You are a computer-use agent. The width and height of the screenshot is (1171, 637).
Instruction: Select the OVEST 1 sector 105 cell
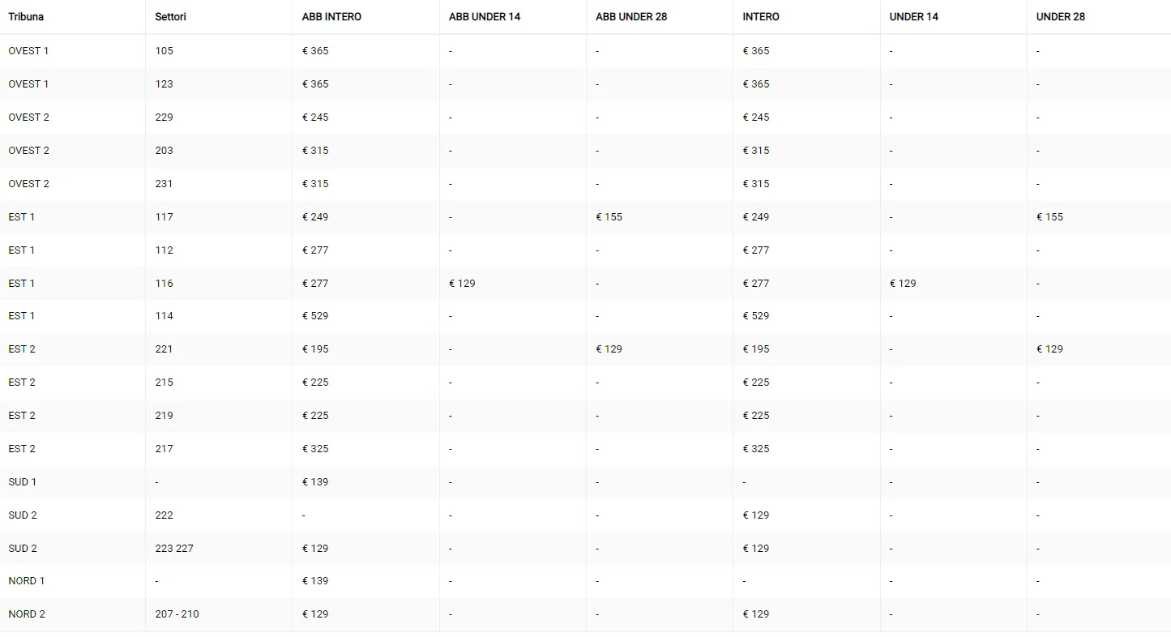tap(164, 50)
